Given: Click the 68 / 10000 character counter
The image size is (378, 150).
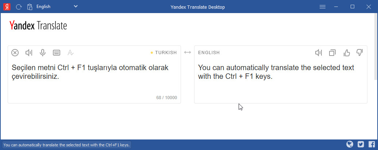Looking at the screenshot, I should pos(167,98).
